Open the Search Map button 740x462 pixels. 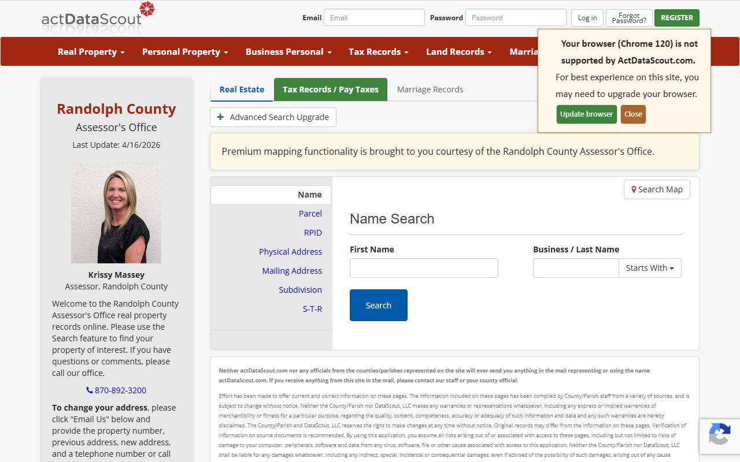click(x=657, y=189)
